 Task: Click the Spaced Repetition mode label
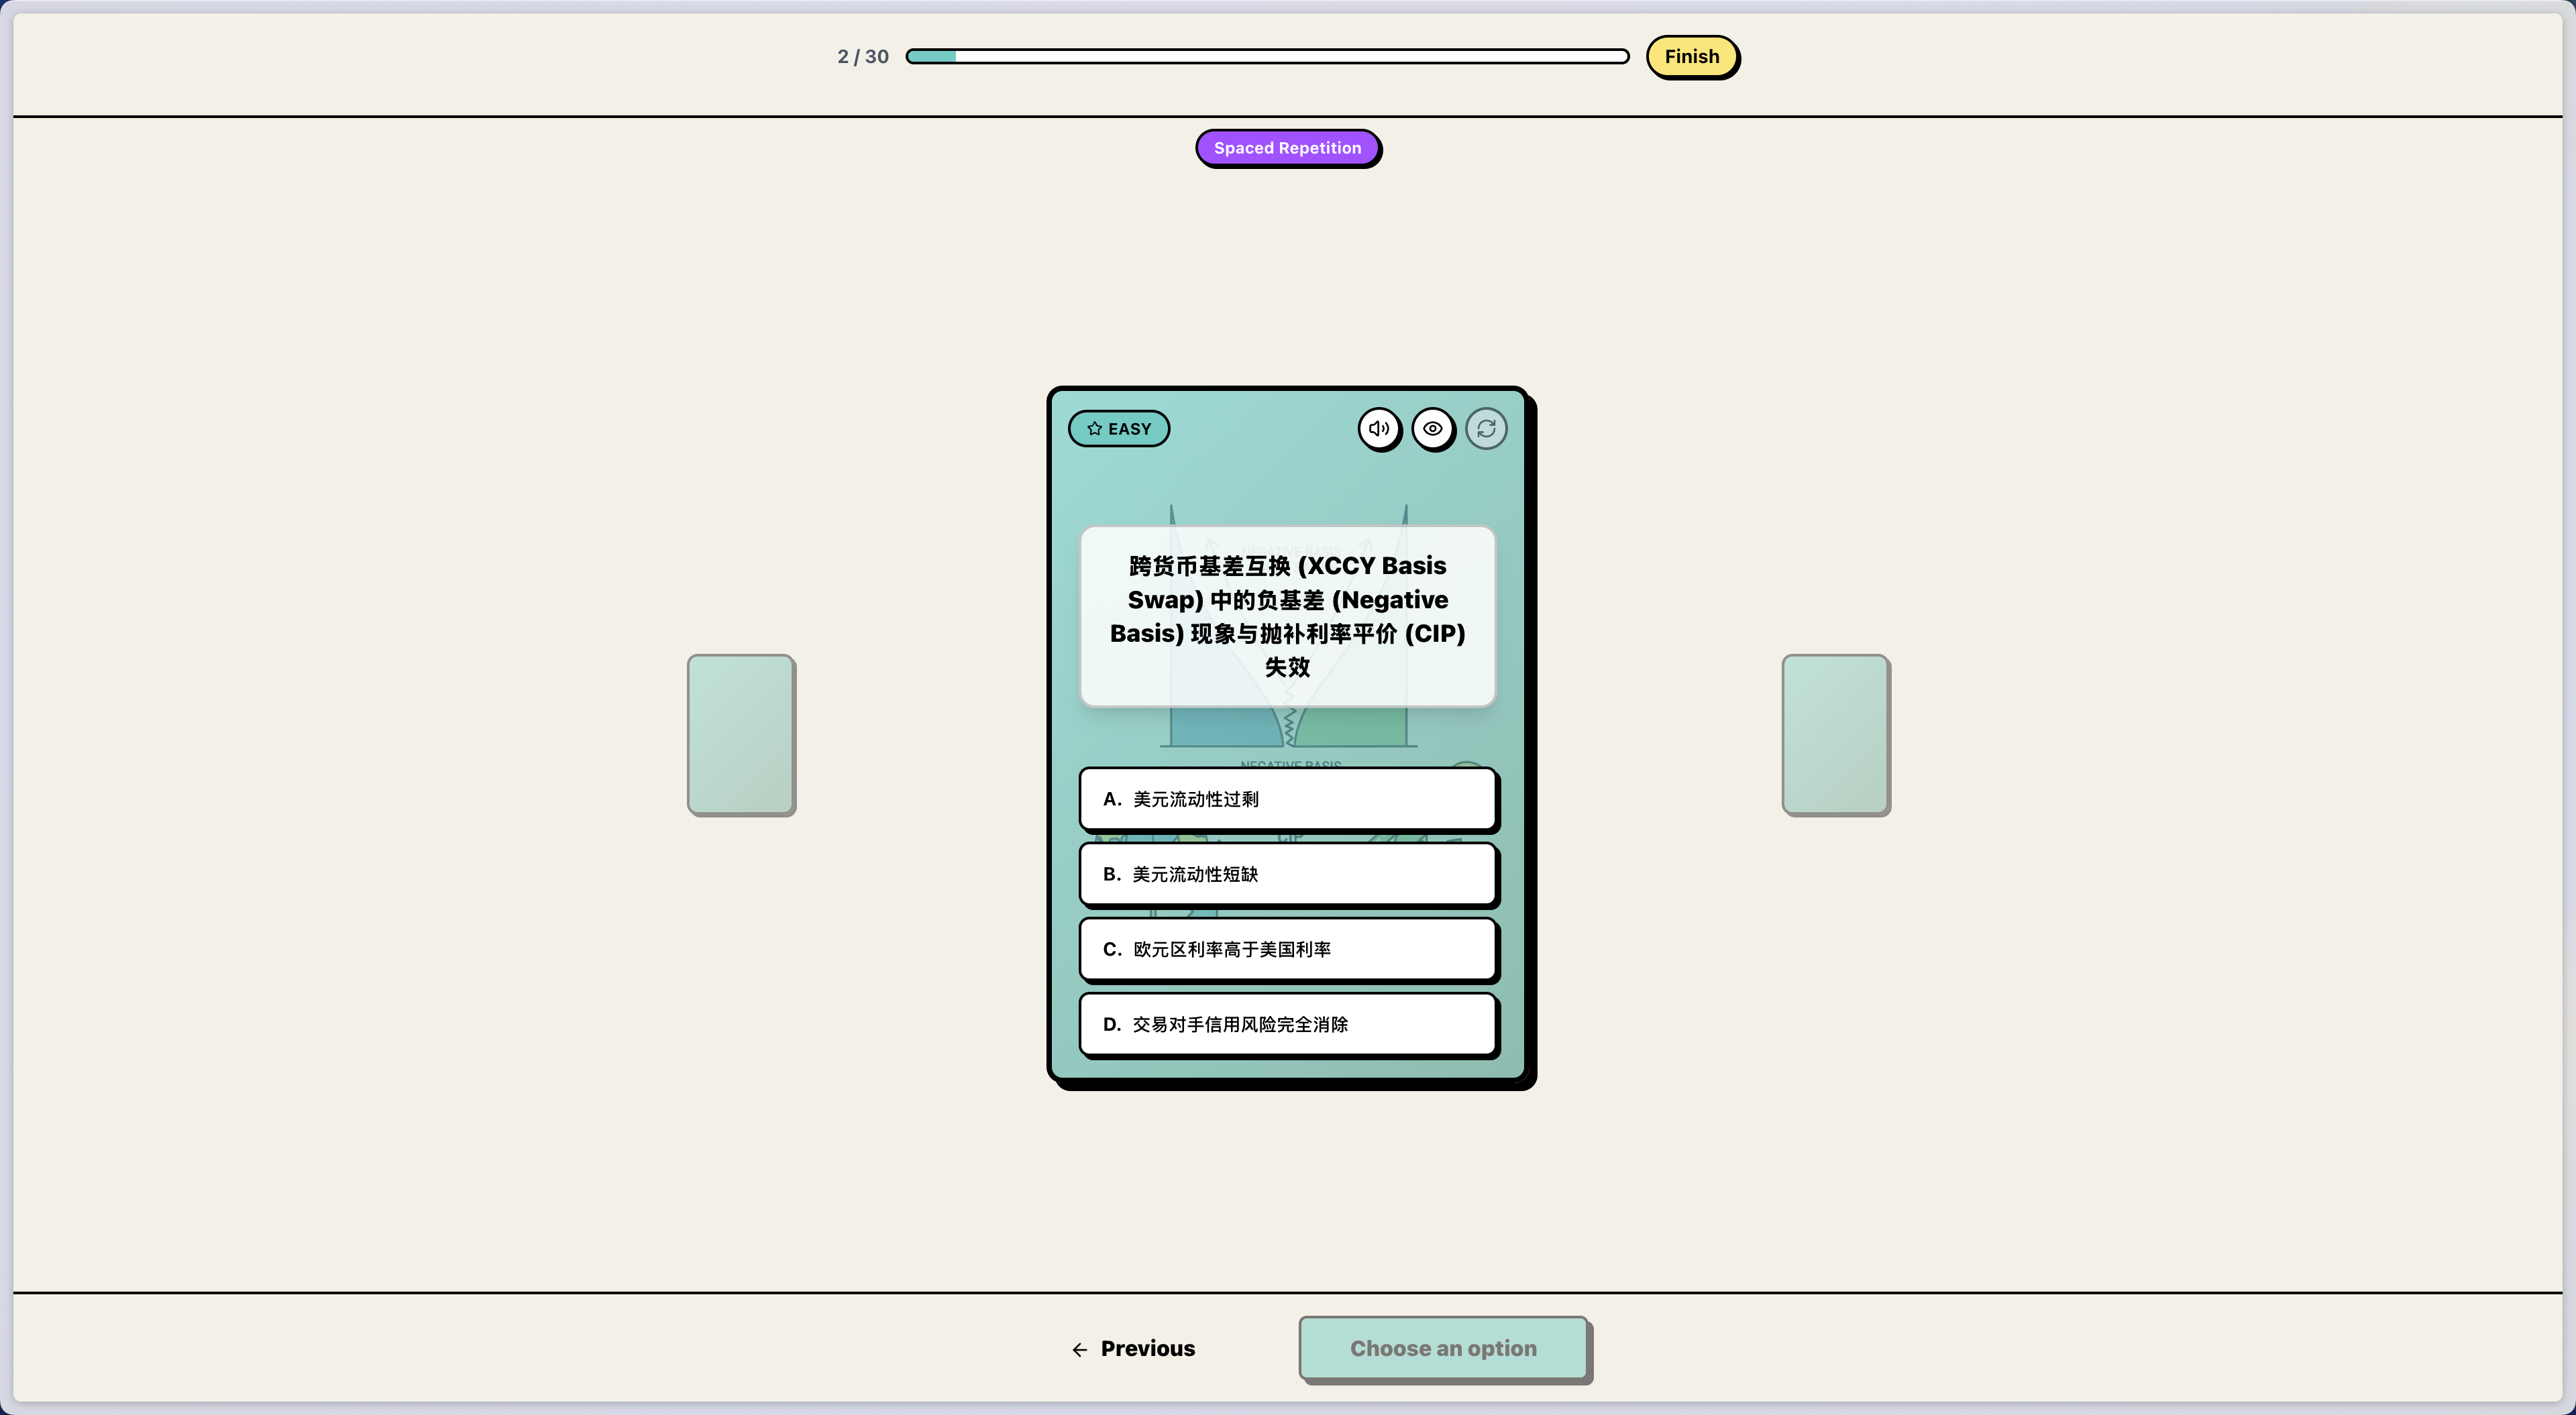point(1287,148)
